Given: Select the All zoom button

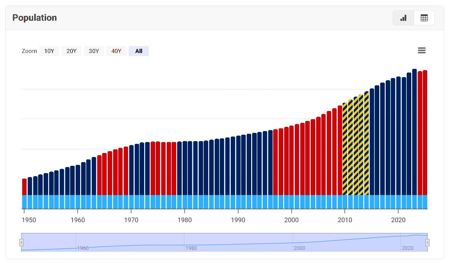Looking at the screenshot, I should (139, 51).
